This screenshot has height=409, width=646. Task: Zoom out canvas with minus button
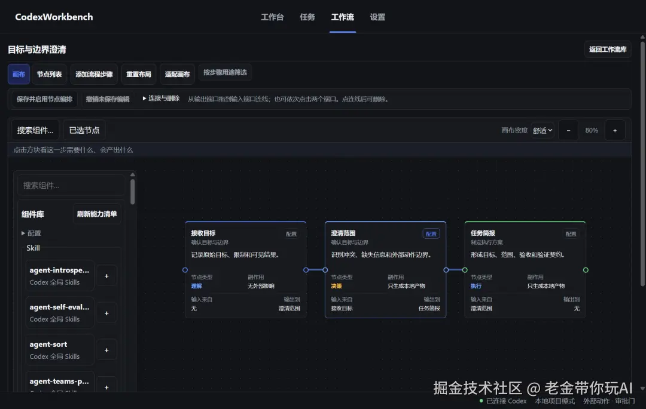569,130
